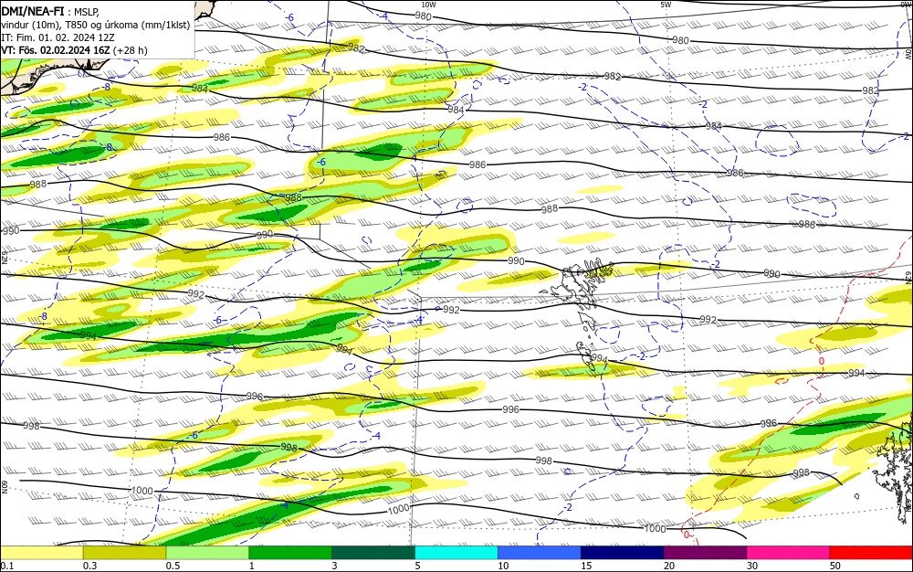The width and height of the screenshot is (913, 572).
Task: Click the olive 0.3 legend color swatch
Action: 124,553
